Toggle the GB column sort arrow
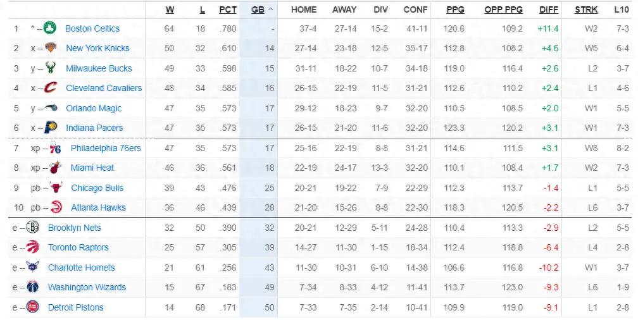 click(x=271, y=9)
